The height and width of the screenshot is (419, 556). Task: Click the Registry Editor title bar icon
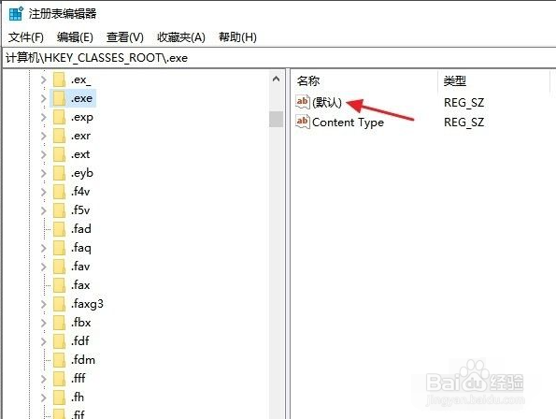click(x=16, y=13)
